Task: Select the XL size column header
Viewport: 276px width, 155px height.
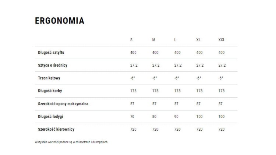Action: pos(198,40)
